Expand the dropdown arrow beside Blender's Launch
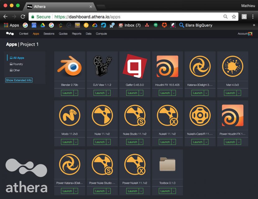Image resolution: width=258 pixels, height=199 pixels. click(x=76, y=93)
